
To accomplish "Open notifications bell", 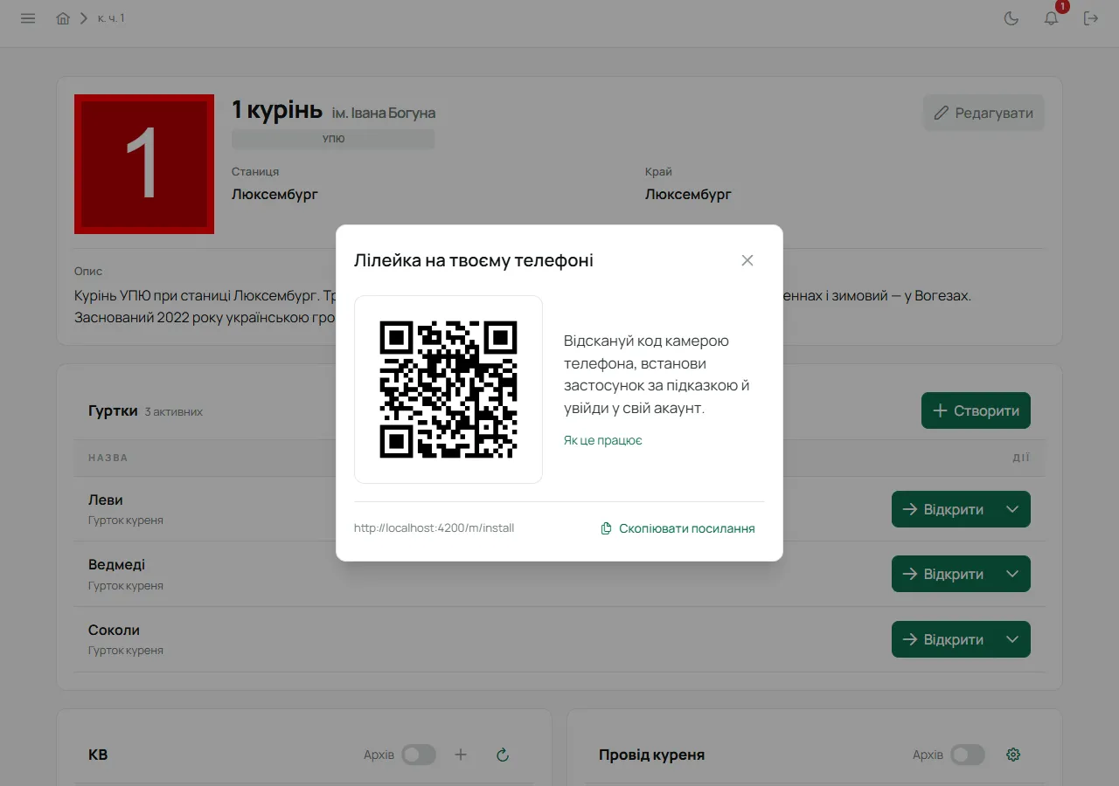I will (x=1052, y=18).
